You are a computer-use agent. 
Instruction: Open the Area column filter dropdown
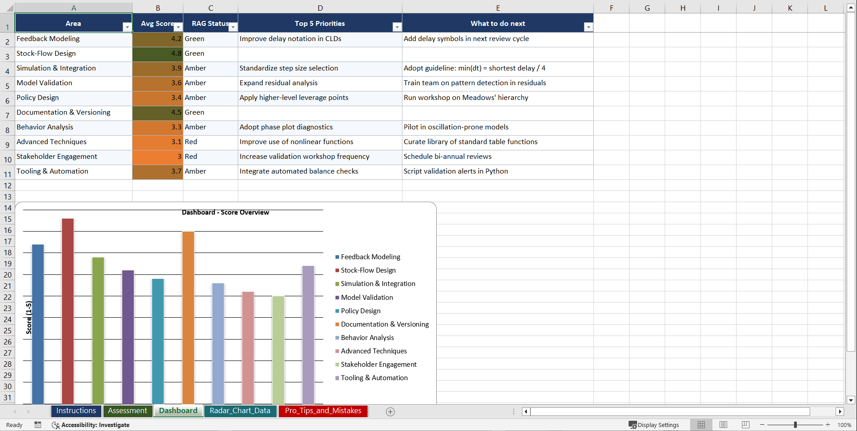click(127, 27)
